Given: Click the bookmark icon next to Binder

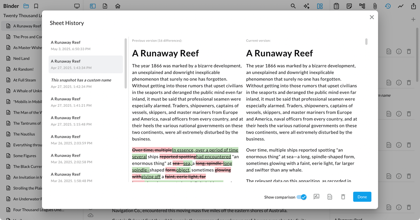Looking at the screenshot, I should (x=36, y=6).
